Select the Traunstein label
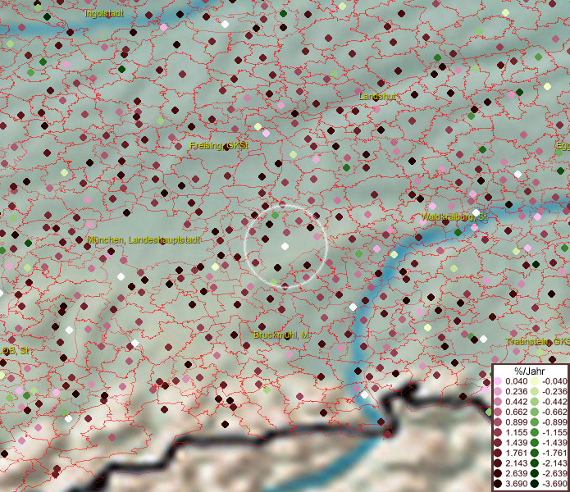570x492 pixels. 538,342
